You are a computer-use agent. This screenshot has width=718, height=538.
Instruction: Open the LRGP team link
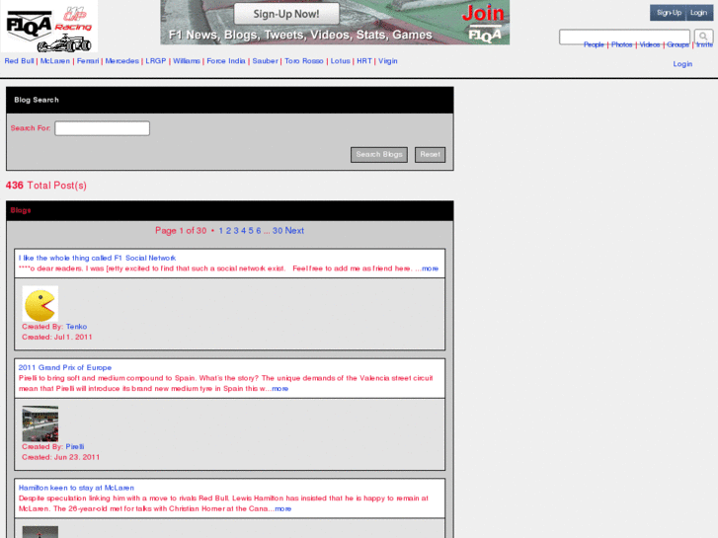[x=156, y=61]
